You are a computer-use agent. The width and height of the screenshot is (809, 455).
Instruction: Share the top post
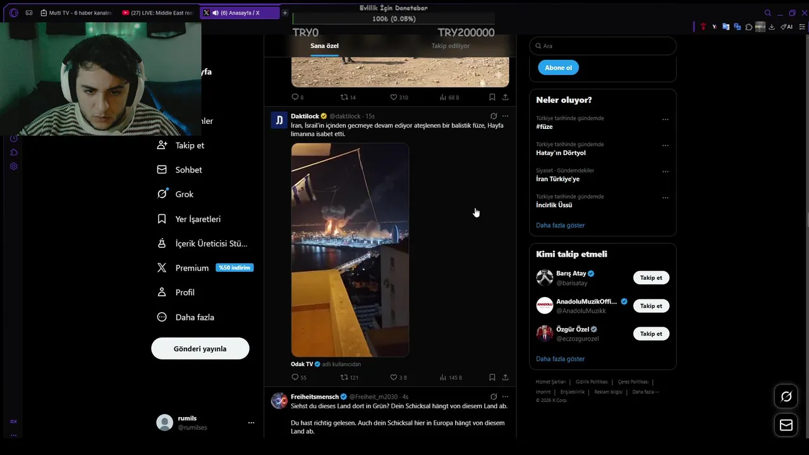[505, 97]
